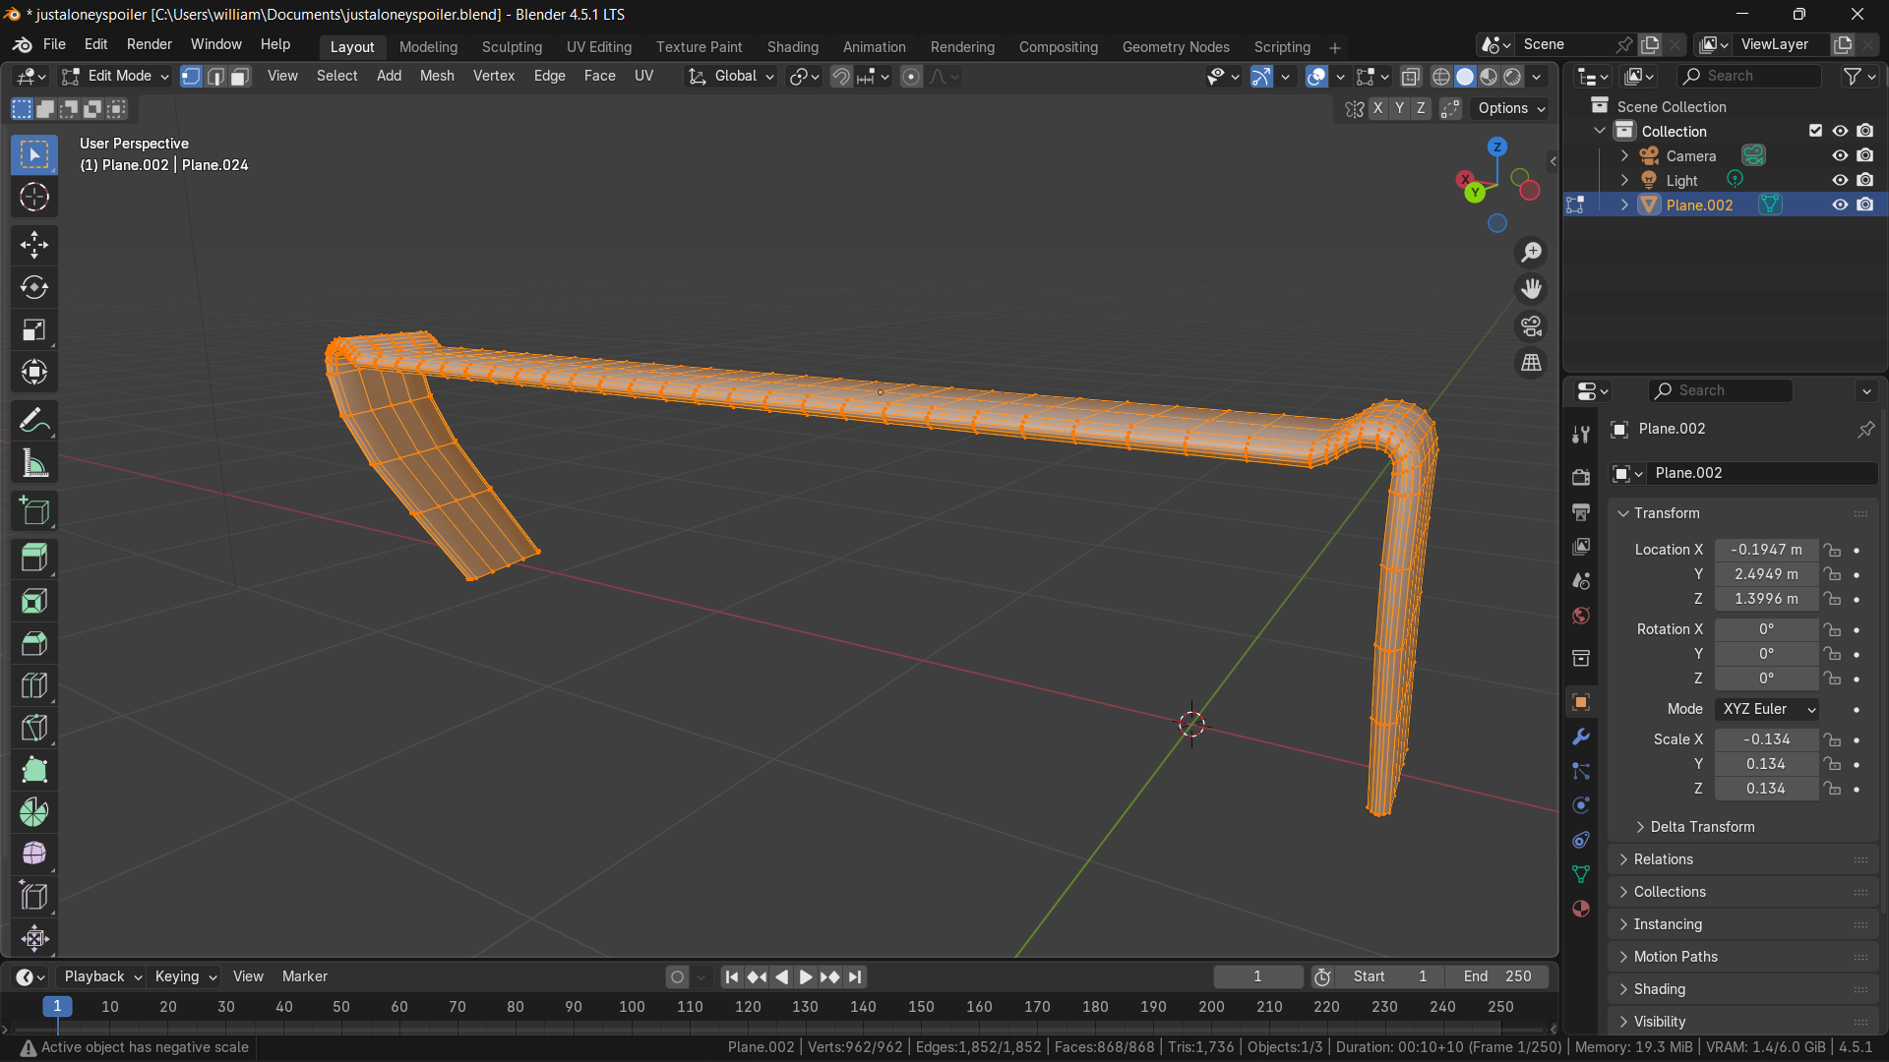Switch orthographic/perspective view grid icon
This screenshot has height=1062, width=1889.
[1532, 363]
